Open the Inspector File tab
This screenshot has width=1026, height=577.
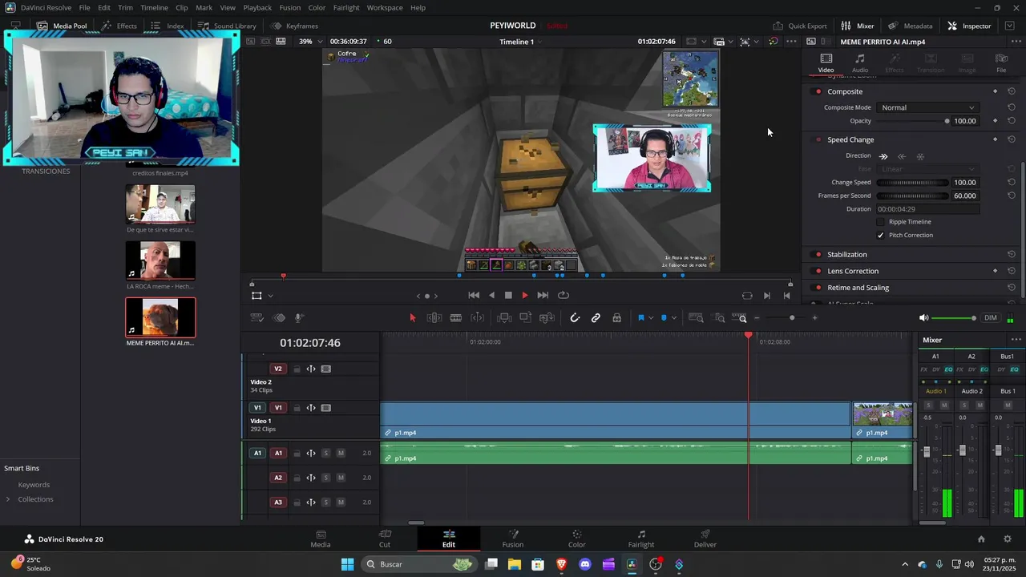tap(1001, 63)
